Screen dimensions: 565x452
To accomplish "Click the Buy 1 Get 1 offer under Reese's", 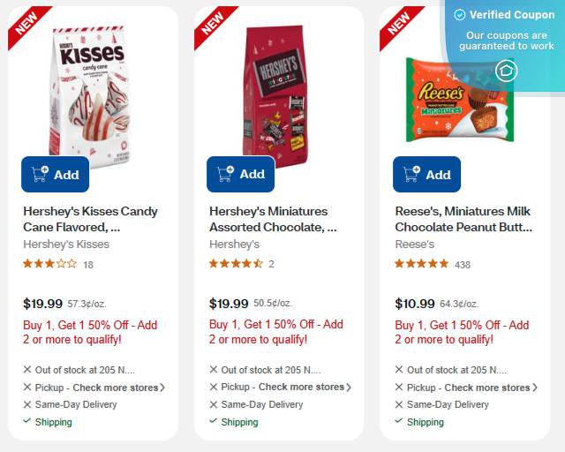I will click(x=462, y=332).
